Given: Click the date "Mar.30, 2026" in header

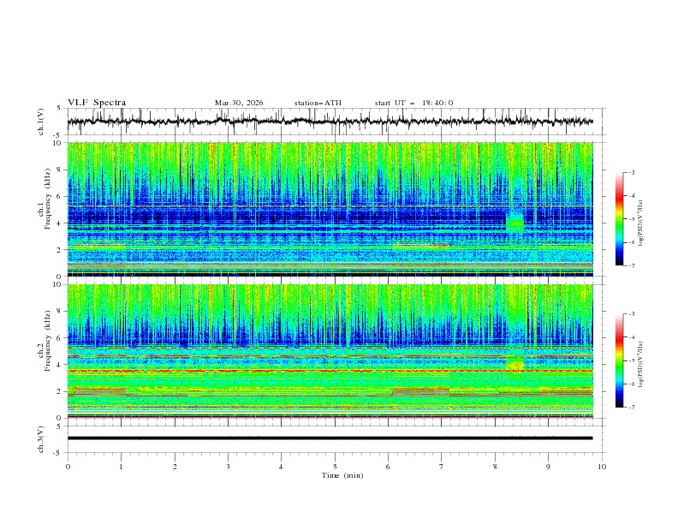Looking at the screenshot, I should pos(239,103).
